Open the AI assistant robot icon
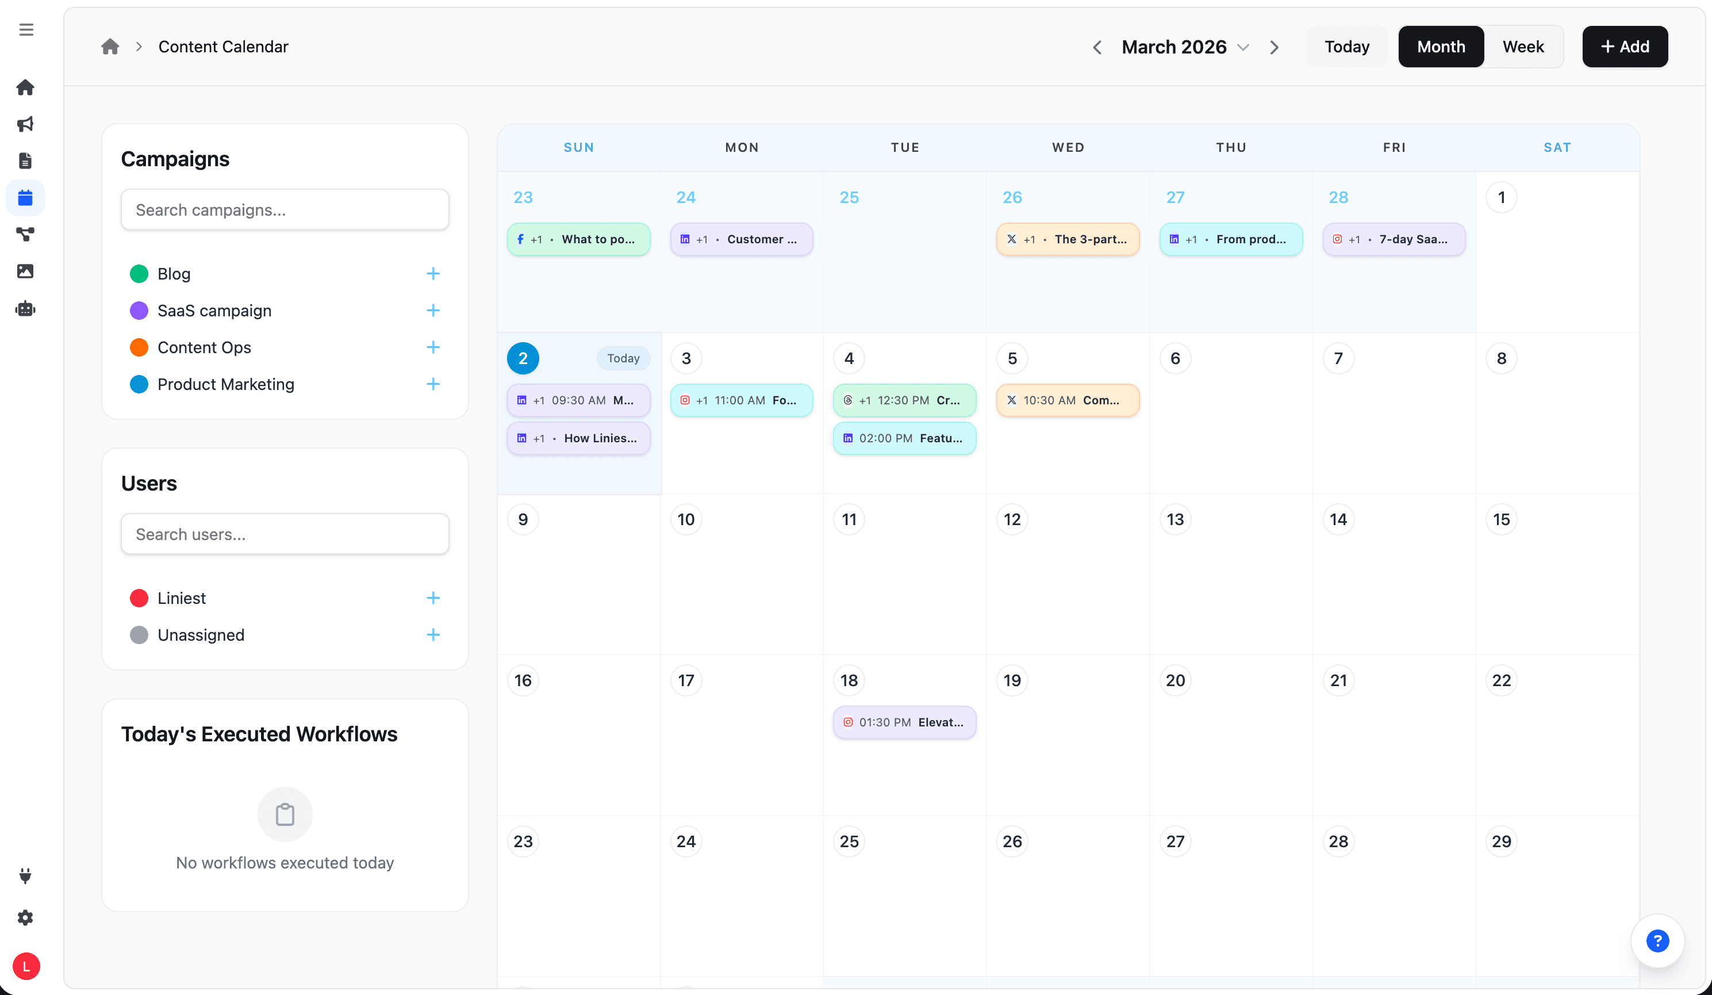Viewport: 1712px width, 995px height. (x=26, y=308)
